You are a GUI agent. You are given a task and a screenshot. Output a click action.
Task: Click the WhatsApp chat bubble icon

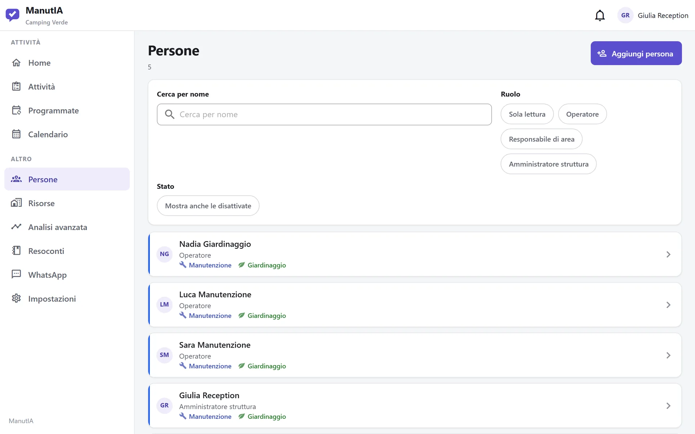(x=16, y=275)
